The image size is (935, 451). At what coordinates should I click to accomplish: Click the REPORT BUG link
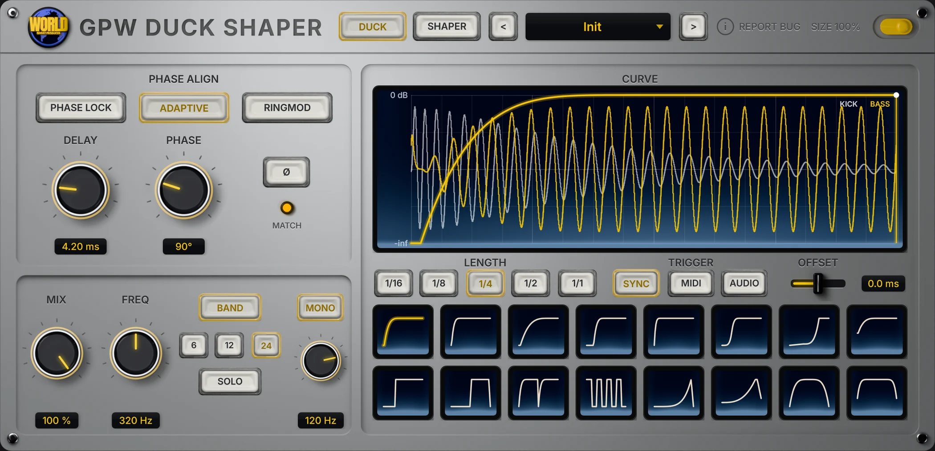[x=769, y=27]
